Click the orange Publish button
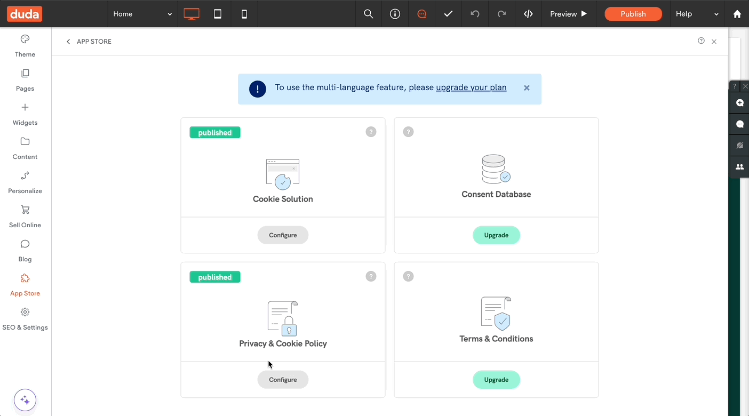 [x=633, y=14]
